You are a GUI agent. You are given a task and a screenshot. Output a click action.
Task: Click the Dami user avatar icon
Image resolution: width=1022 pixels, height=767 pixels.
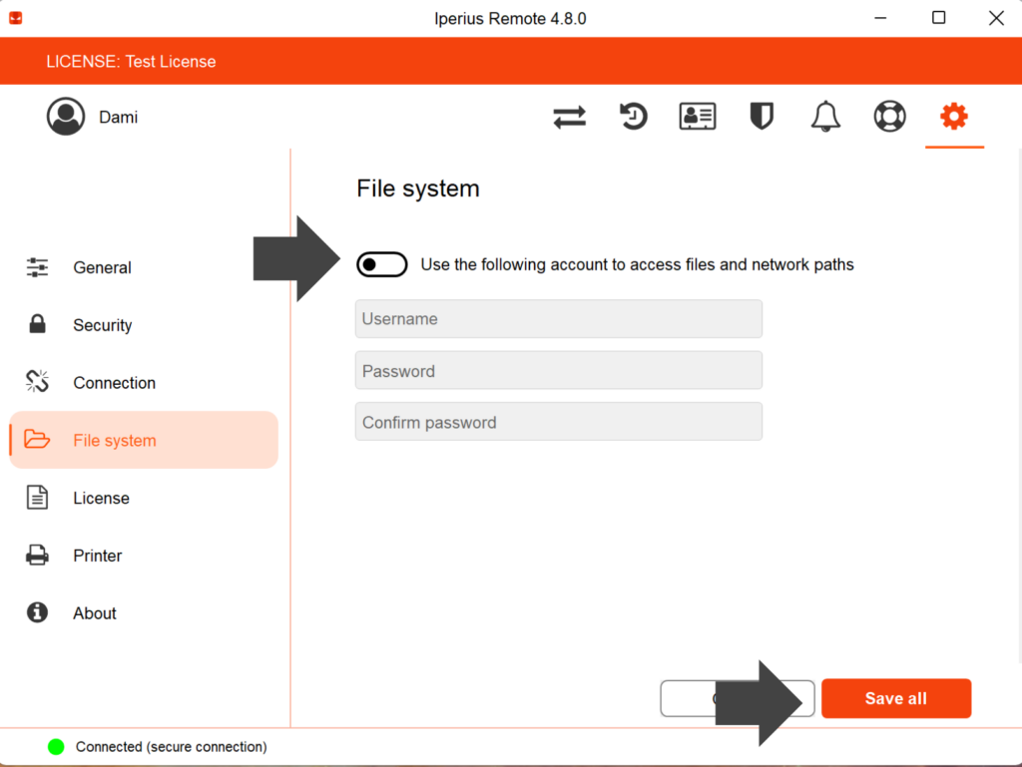tap(66, 117)
